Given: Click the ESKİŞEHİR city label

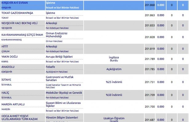Looking at the screenshot, I should [7, 72].
